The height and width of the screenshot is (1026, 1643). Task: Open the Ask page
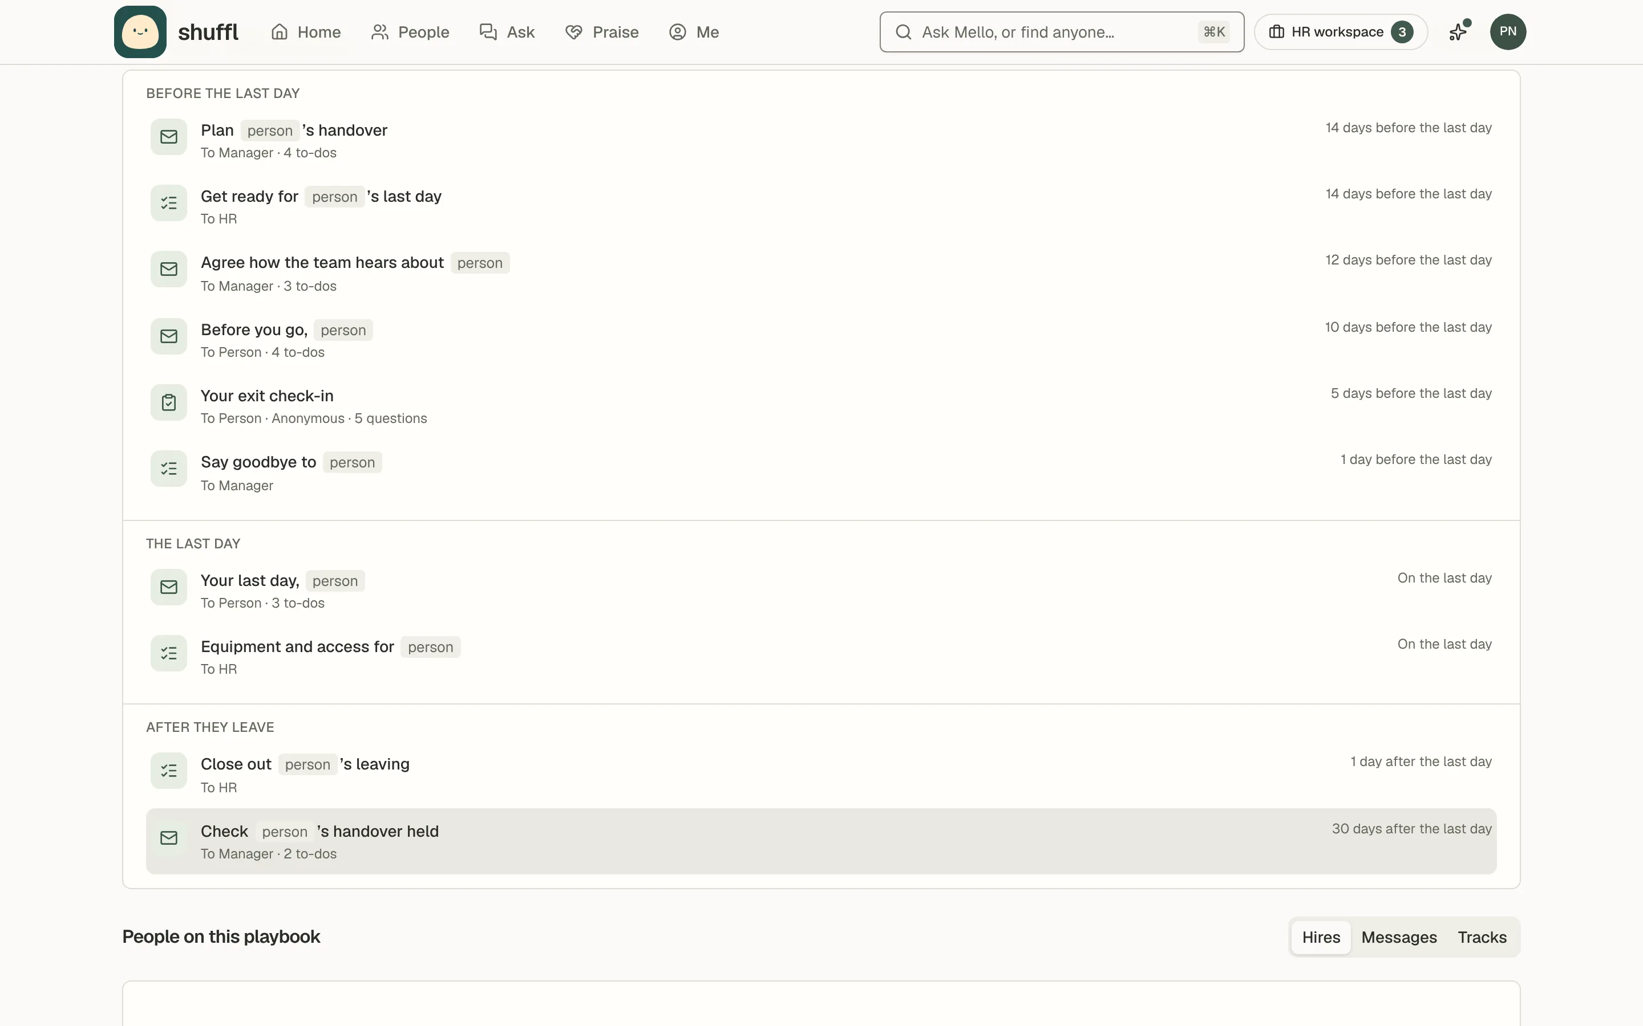click(x=507, y=32)
